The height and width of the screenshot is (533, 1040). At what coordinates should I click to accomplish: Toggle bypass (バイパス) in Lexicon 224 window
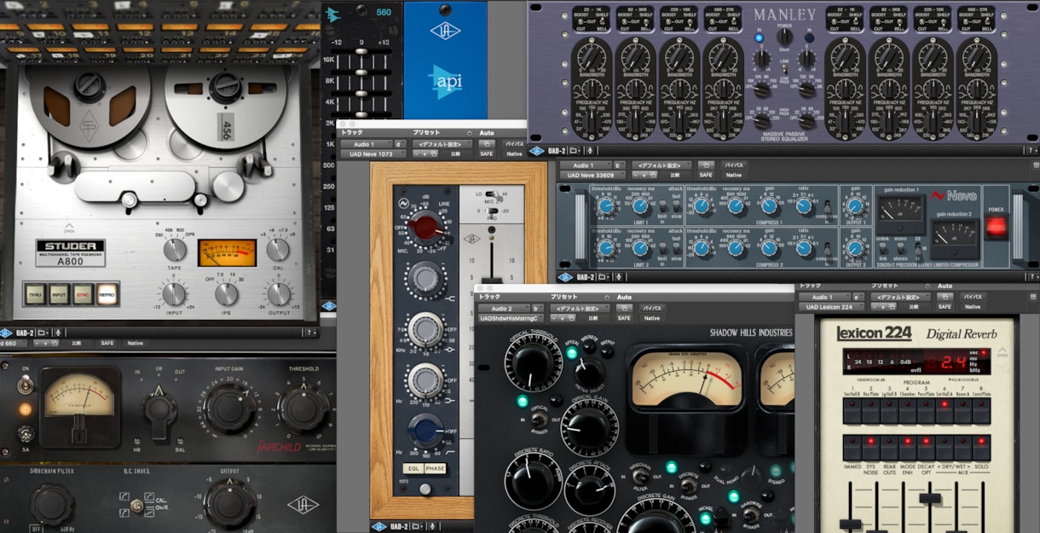pyautogui.click(x=973, y=297)
